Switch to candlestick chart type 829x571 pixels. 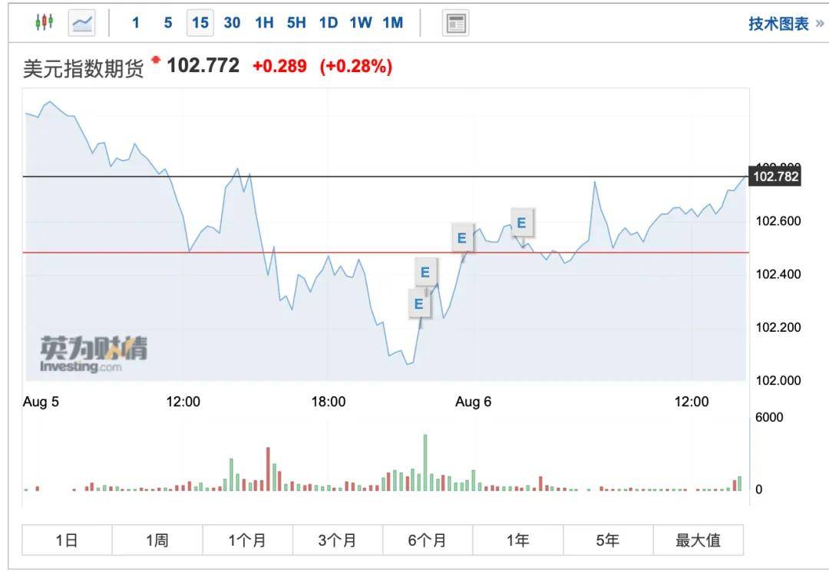point(45,23)
